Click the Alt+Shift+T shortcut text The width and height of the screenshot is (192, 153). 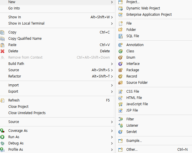101,76
